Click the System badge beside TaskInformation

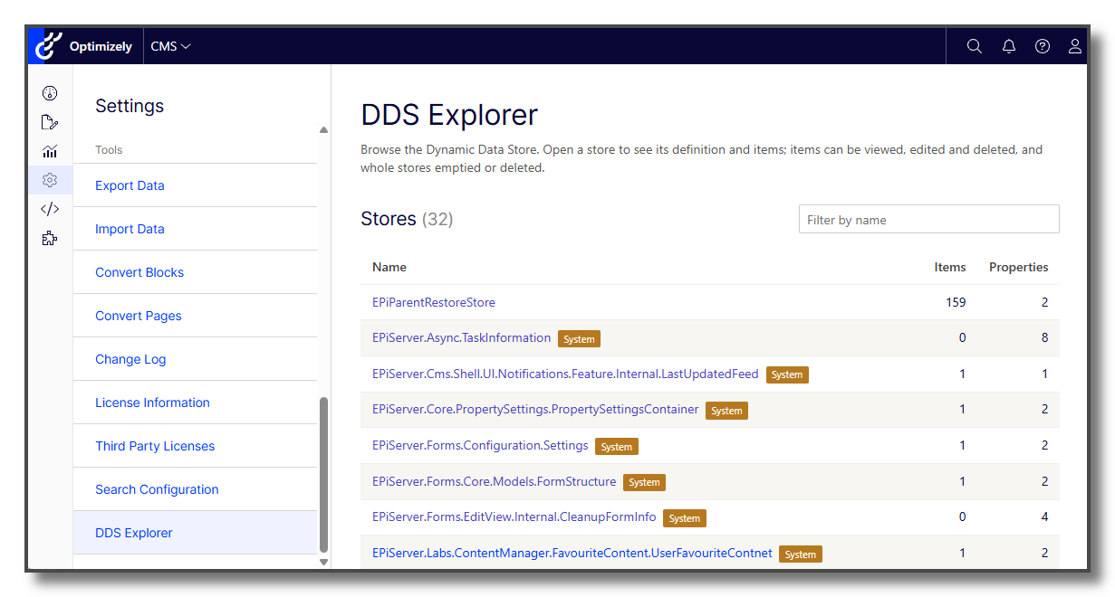click(x=579, y=339)
